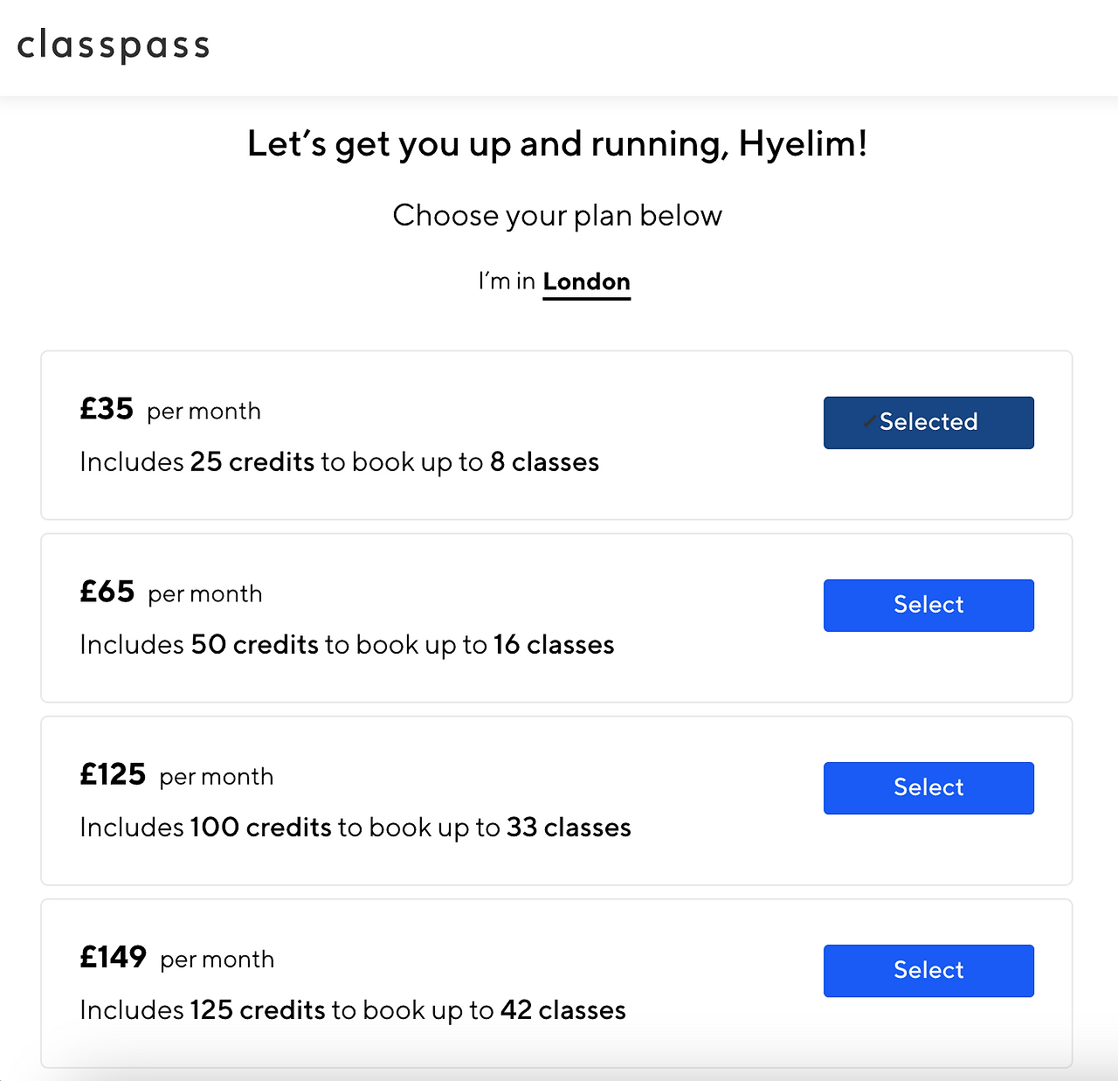Change the city from London

click(x=586, y=282)
